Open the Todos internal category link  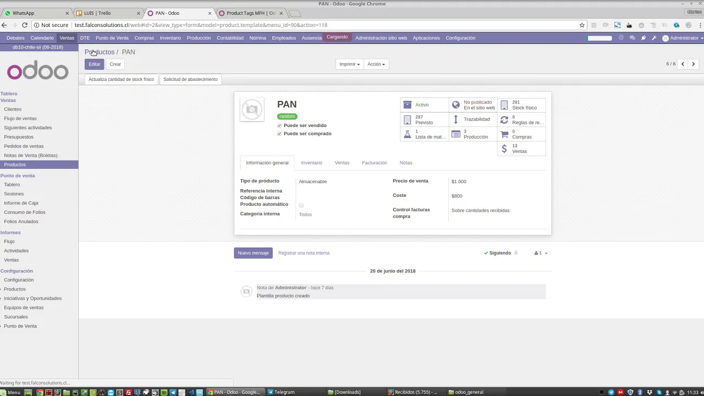coord(305,215)
